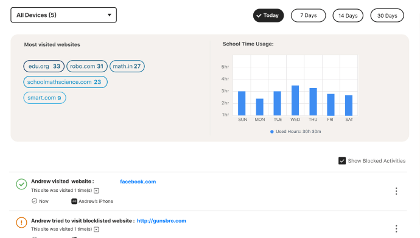Click the THU bar in usage chart
The image size is (420, 238).
[313, 102]
